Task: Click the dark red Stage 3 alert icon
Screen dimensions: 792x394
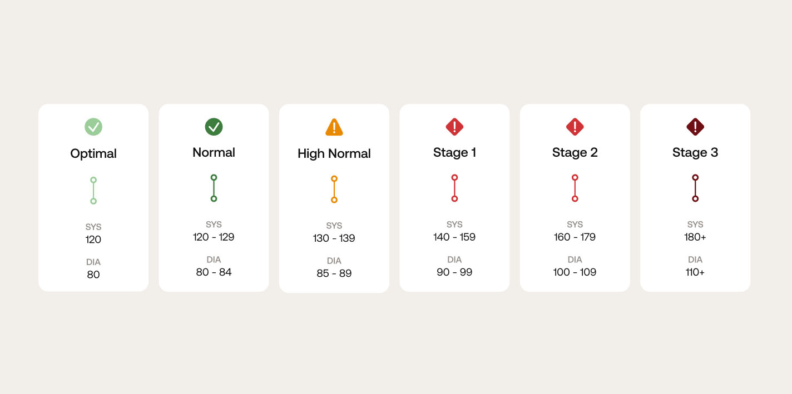Action: [695, 127]
